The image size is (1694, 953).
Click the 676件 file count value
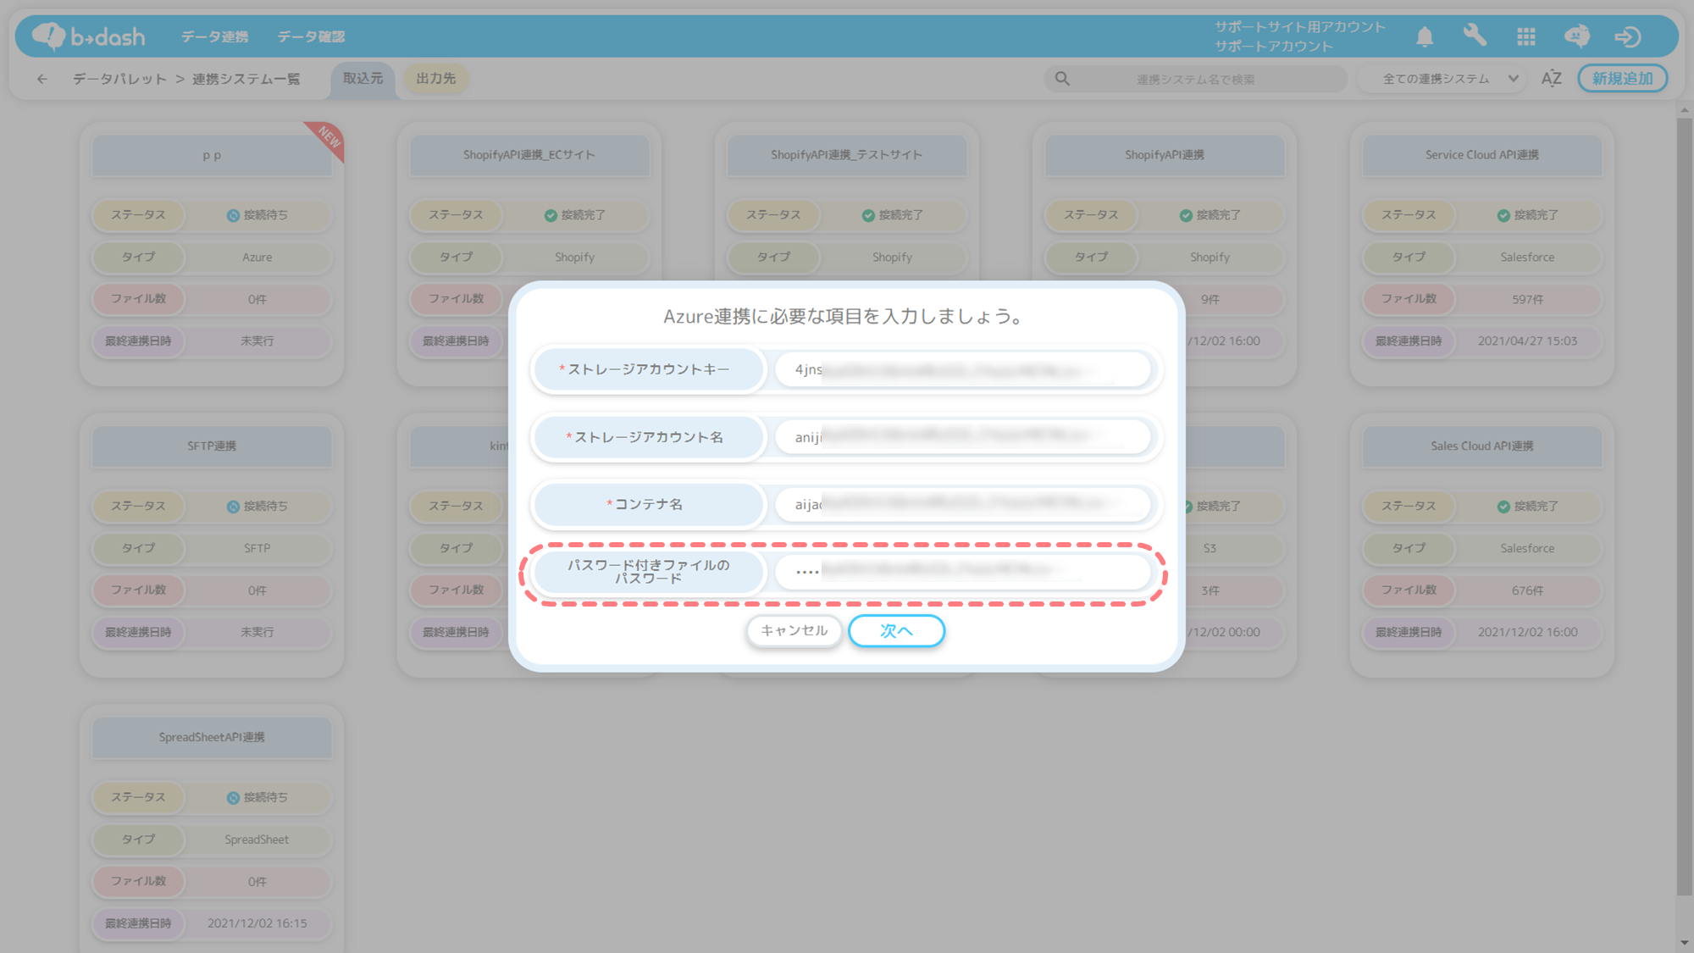1527,591
